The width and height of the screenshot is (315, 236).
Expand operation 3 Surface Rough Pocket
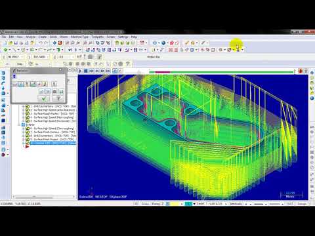[x=24, y=113]
